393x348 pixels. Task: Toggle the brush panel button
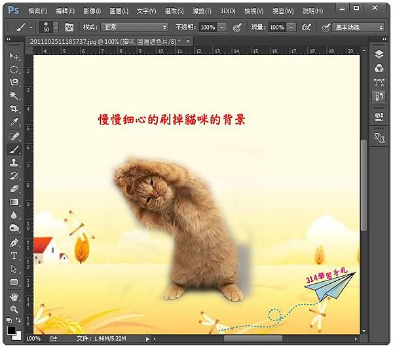click(x=69, y=27)
